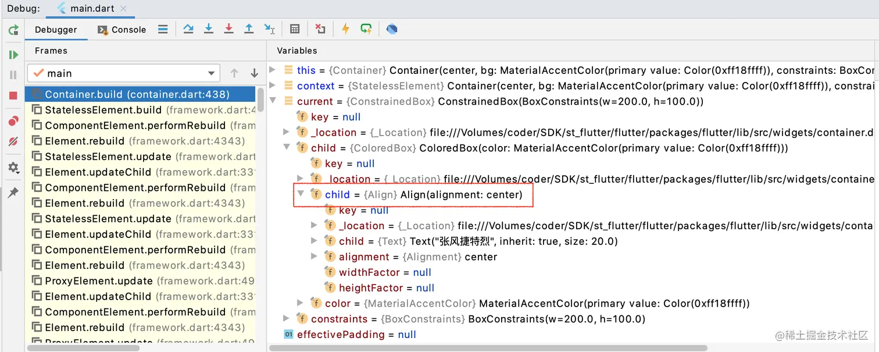879x352 pixels.
Task: Stop the debug session
Action: (13, 95)
